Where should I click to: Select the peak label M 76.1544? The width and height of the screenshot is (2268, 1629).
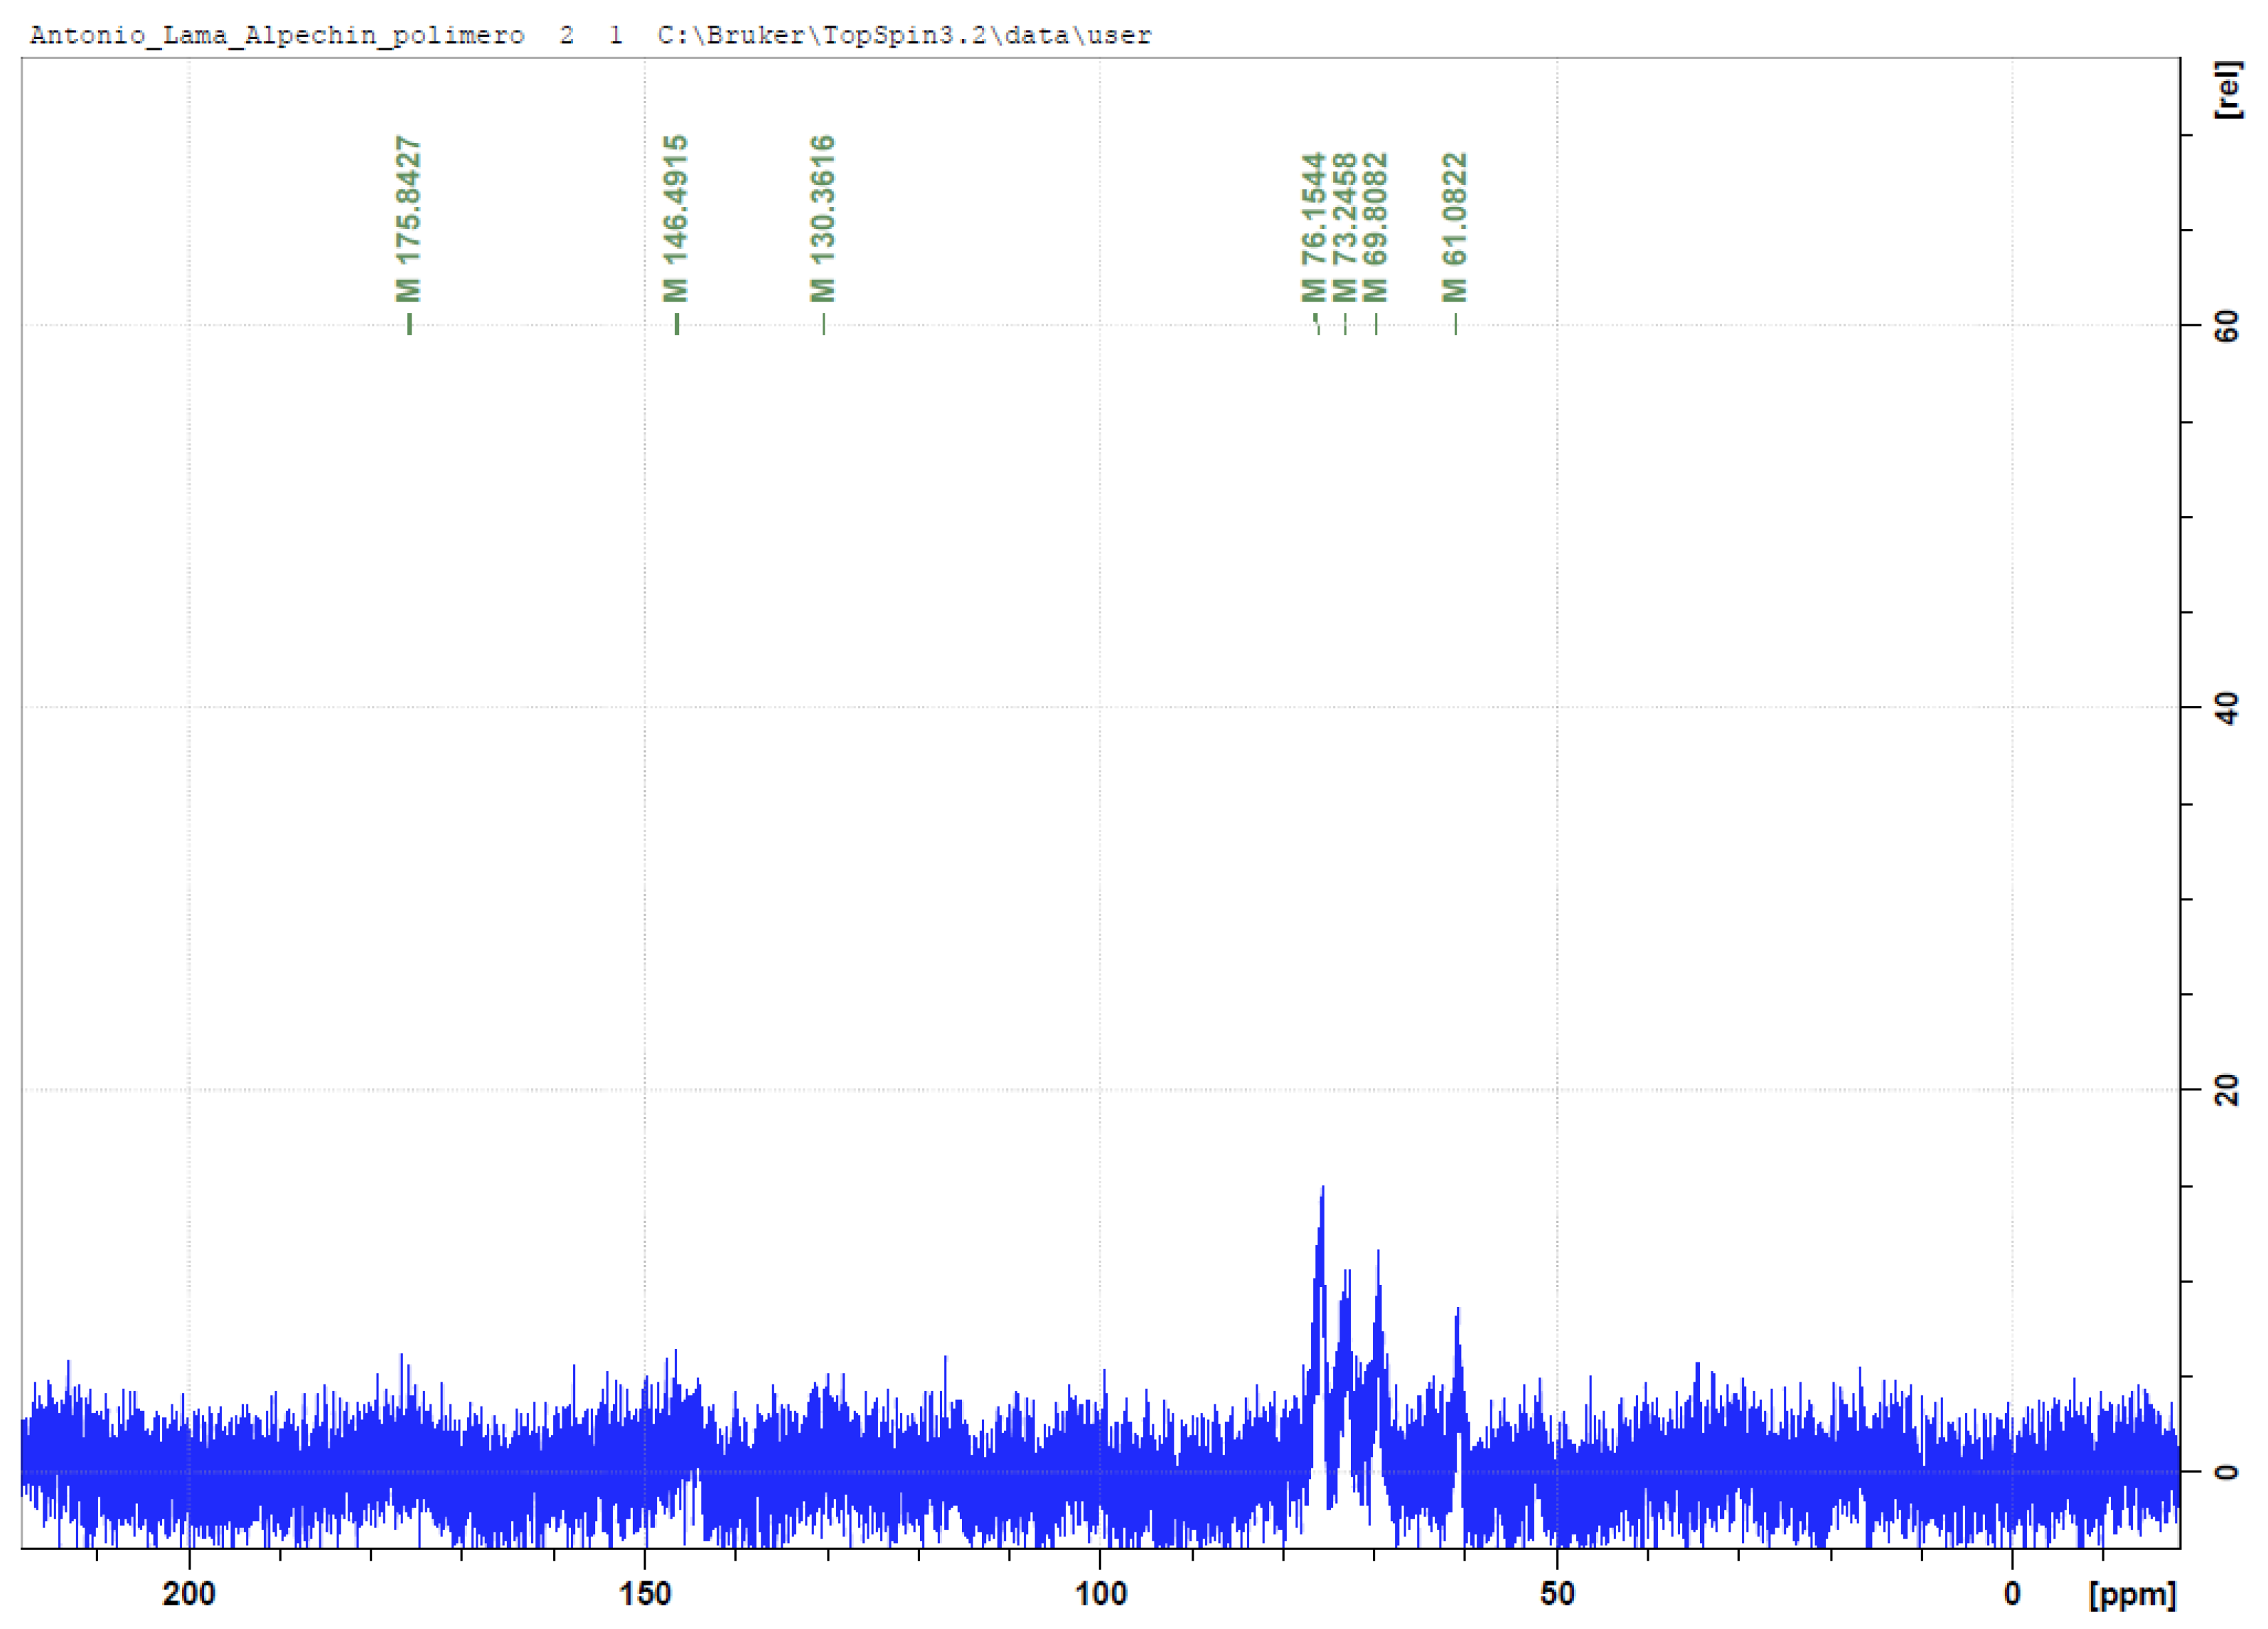[1315, 220]
